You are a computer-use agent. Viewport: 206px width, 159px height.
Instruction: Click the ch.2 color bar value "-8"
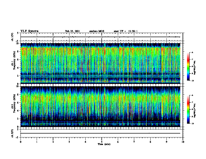pyautogui.click(x=192, y=109)
